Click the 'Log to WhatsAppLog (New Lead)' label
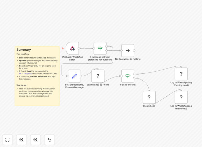The width and height of the screenshot is (202, 147). 181,107
